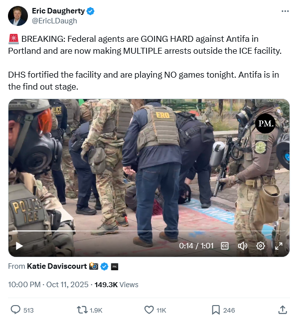Viewport: 298px width, 325px height.
Task: Click the 10:00 PM Oct 11, 2025 timestamp
Action: coord(48,285)
